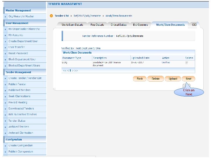This screenshot has width=211, height=158.
Task: Open Pre-bid Meeting menu item
Action: (18, 102)
